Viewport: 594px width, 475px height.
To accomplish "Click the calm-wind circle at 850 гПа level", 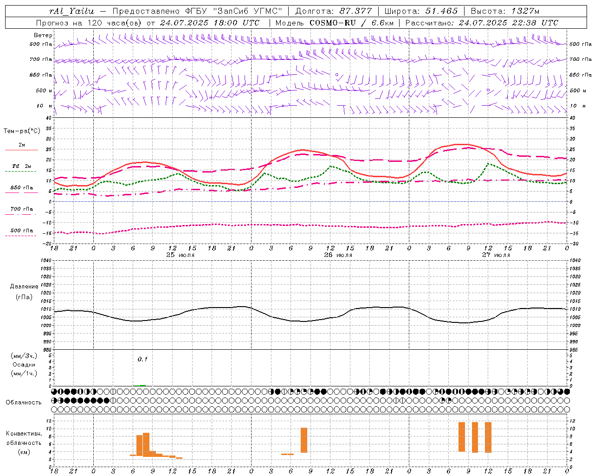I will [337, 75].
